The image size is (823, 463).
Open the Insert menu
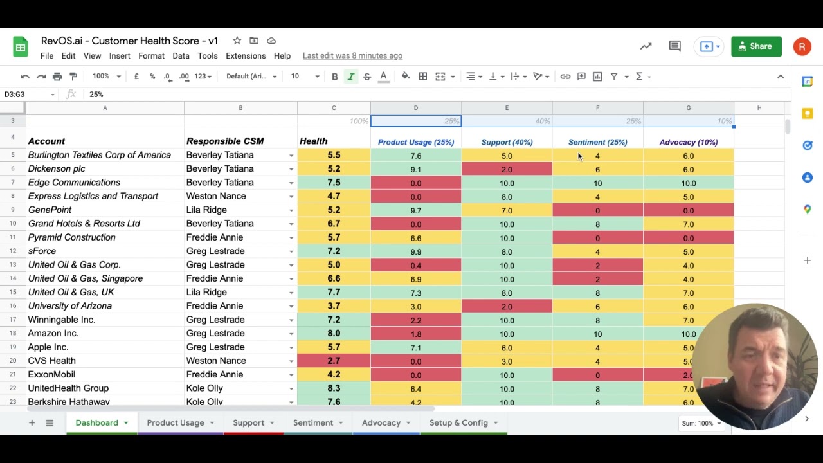pos(120,56)
